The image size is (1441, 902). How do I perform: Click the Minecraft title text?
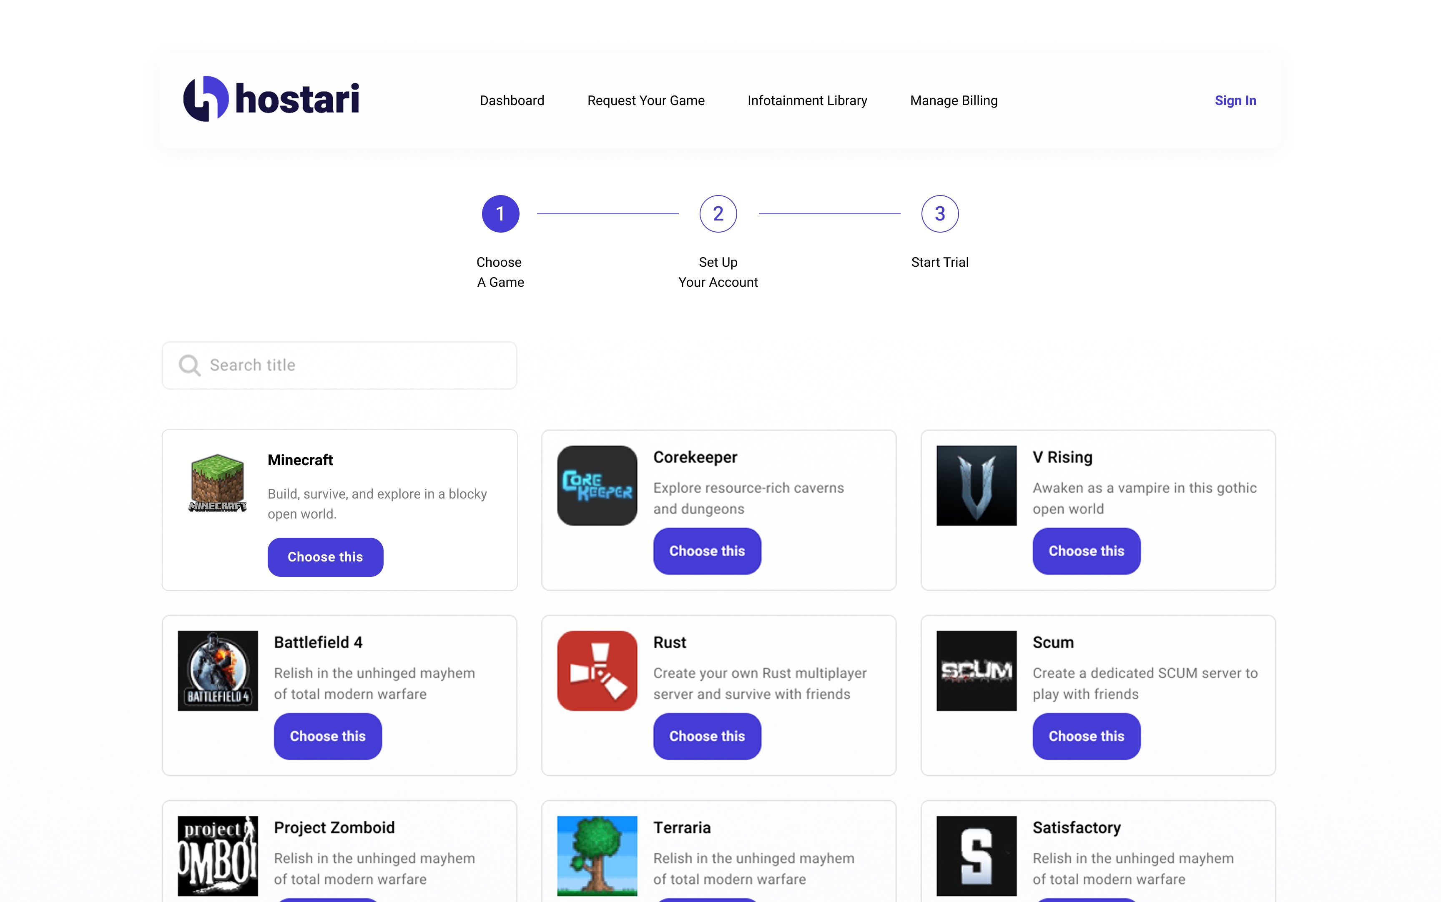point(300,460)
